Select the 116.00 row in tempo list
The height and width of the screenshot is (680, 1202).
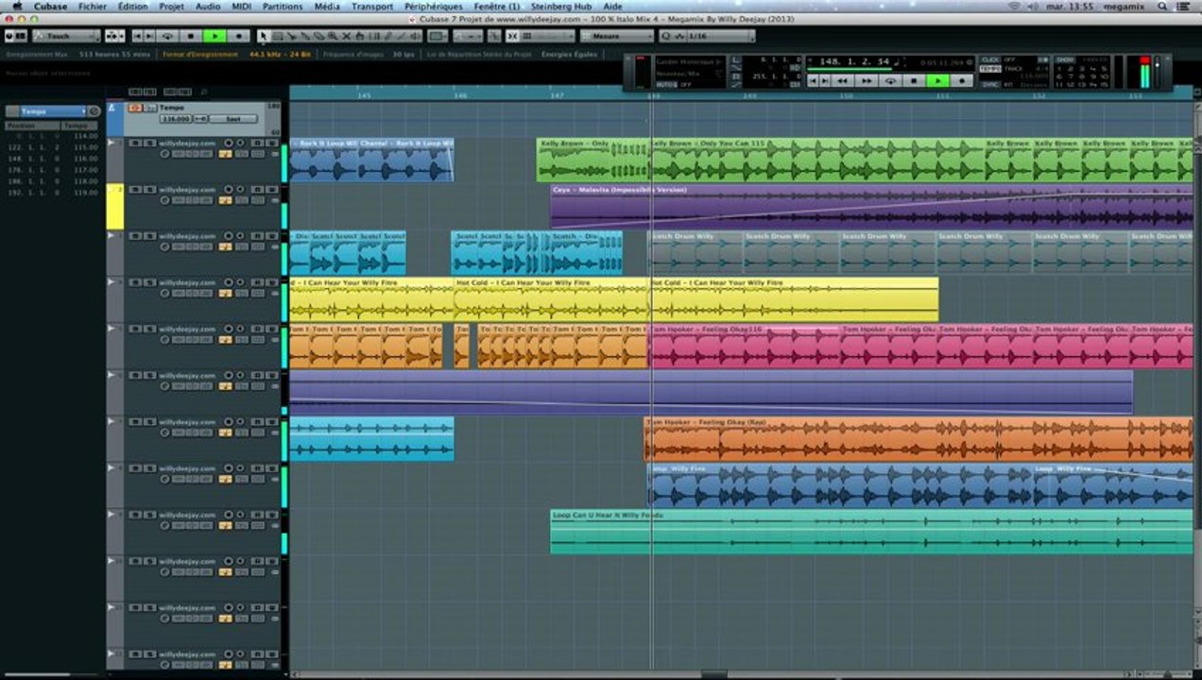[x=53, y=159]
